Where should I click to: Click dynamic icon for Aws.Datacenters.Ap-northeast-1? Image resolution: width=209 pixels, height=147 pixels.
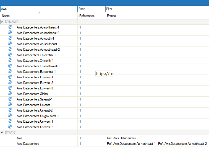point(10,27)
